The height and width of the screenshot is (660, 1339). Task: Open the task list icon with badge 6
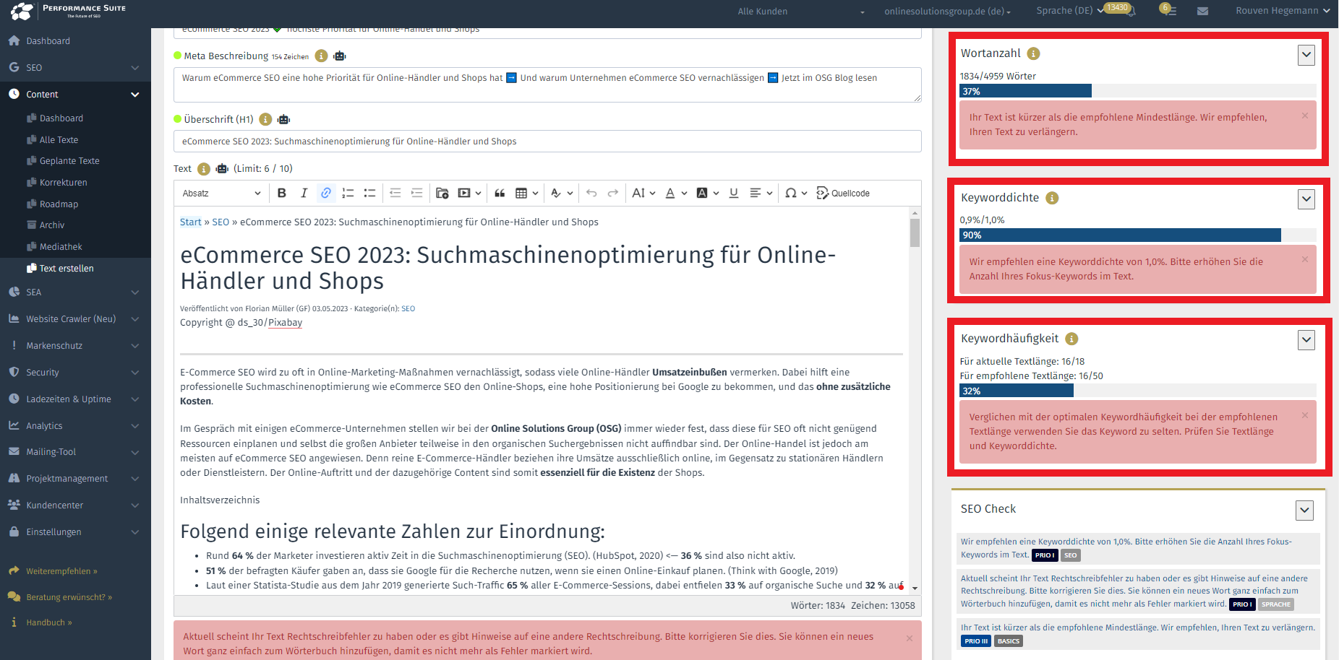1169,10
